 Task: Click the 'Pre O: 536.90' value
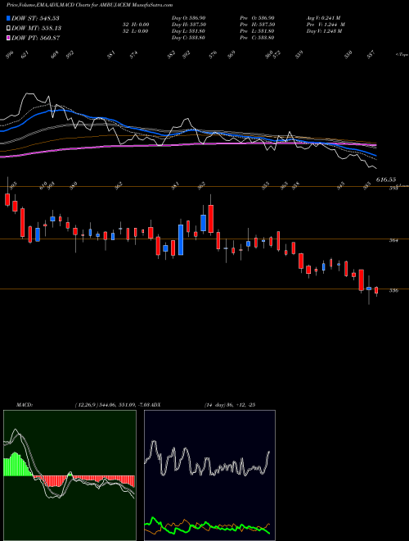[x=257, y=18]
